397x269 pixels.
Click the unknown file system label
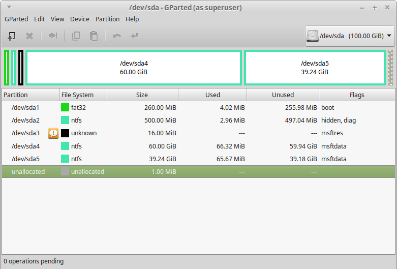pos(84,133)
